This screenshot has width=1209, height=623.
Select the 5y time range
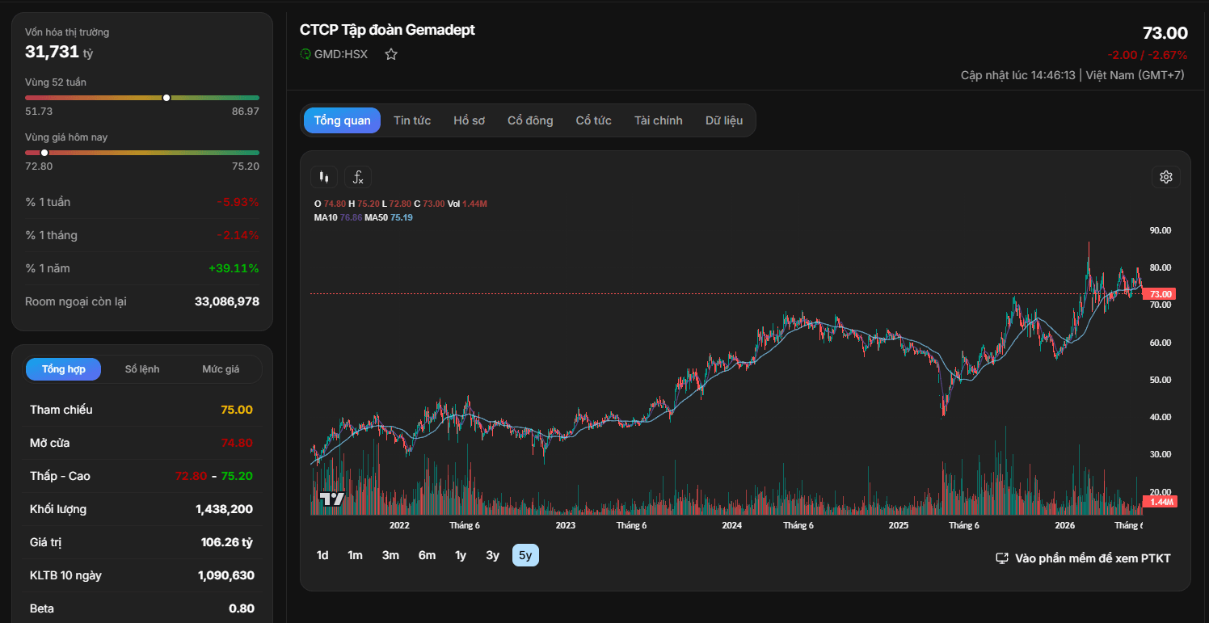(525, 555)
